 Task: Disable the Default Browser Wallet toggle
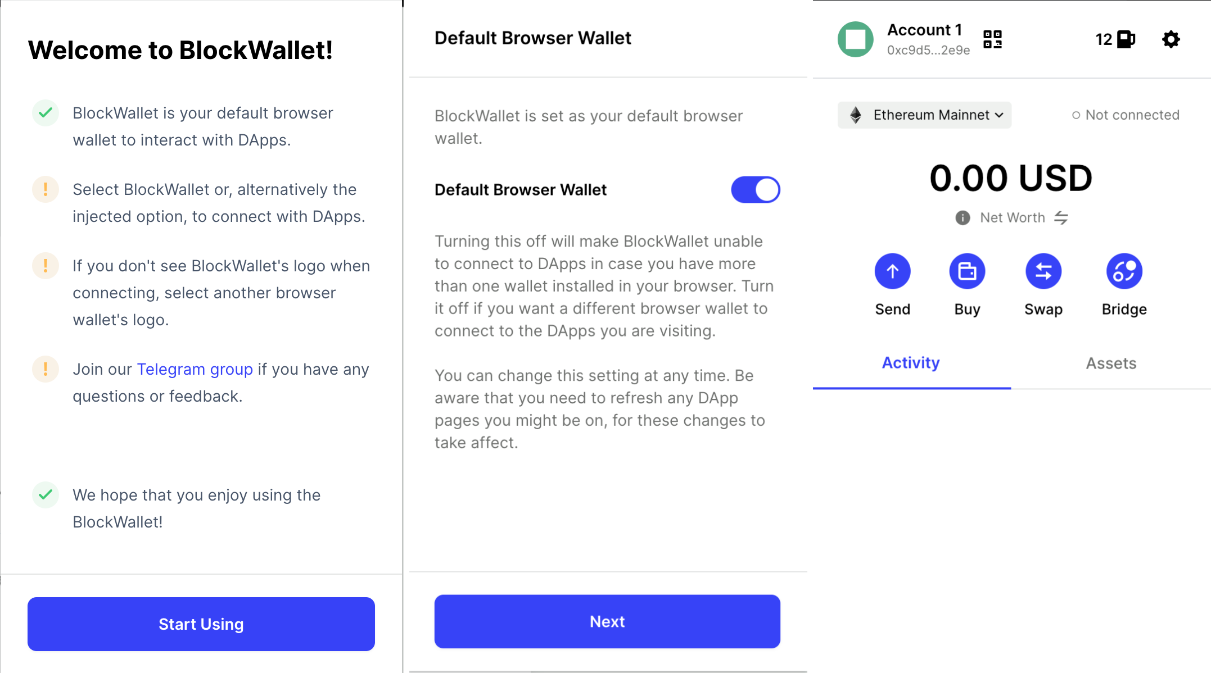pos(755,190)
